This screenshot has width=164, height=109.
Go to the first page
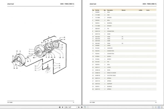(60, 107)
